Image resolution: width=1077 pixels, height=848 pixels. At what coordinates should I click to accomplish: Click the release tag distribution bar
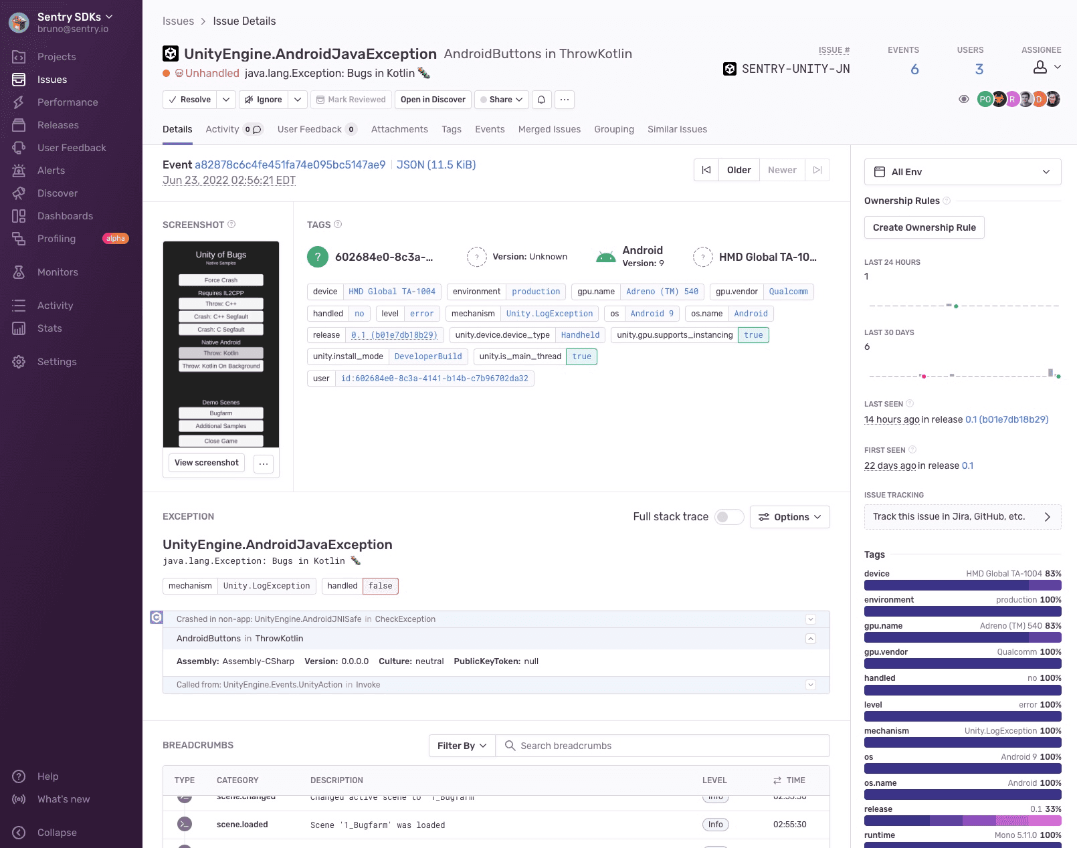(963, 821)
